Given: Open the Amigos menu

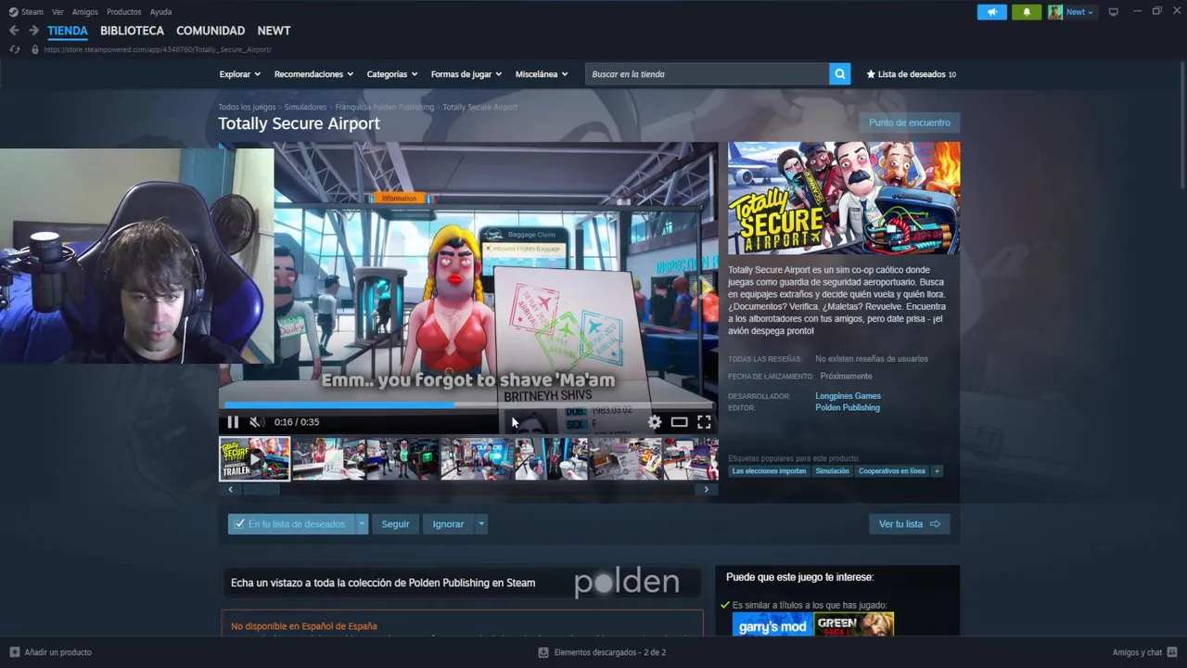Looking at the screenshot, I should pos(85,12).
